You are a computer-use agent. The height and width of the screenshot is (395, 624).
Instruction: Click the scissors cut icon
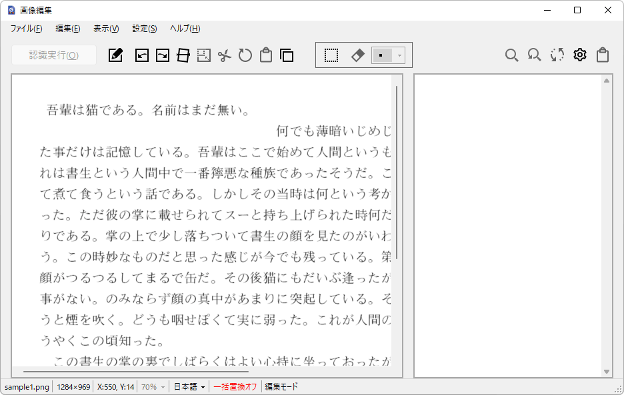[225, 55]
